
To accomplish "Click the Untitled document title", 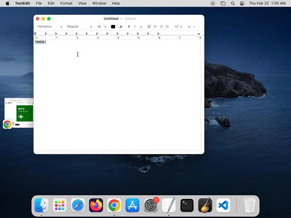I will pos(111,18).
